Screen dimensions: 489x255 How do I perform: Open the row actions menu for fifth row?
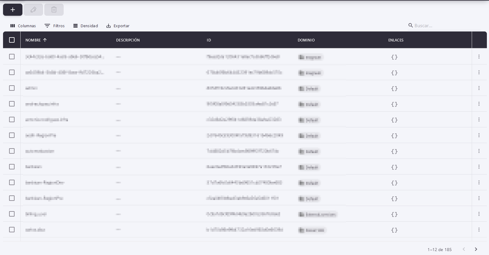coord(479,119)
